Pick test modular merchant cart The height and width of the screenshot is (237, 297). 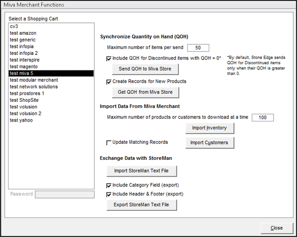[x=51, y=80]
